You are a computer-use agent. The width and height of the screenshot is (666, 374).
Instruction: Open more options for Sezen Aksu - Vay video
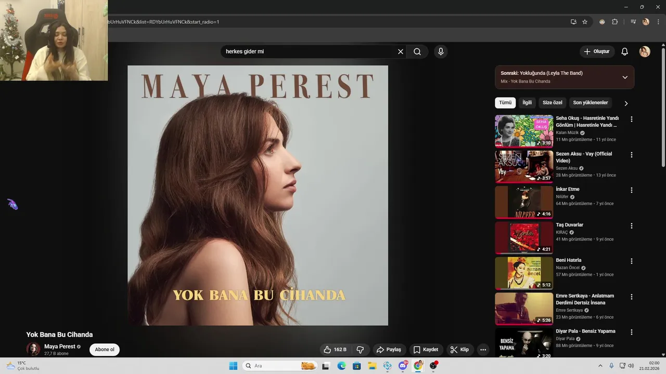632,155
